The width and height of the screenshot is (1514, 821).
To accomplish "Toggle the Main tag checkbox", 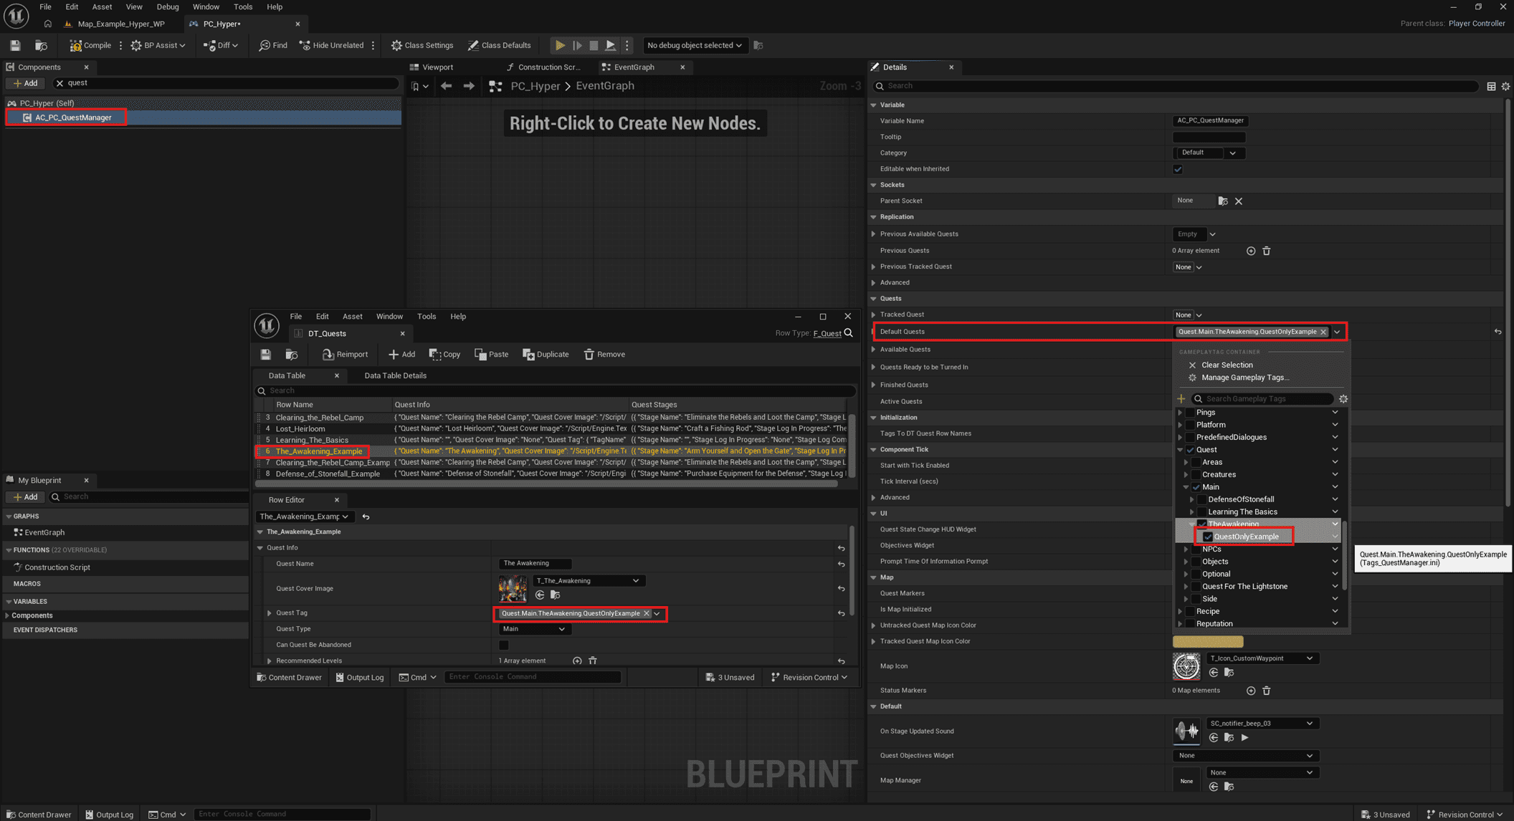I will pos(1196,487).
